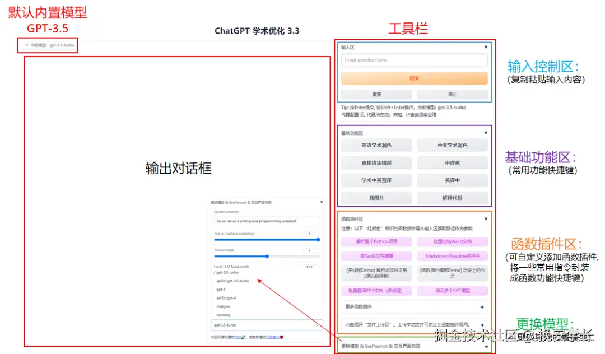Click the Top-p numeric value box
The width and height of the screenshot is (605, 354).
(x=310, y=234)
